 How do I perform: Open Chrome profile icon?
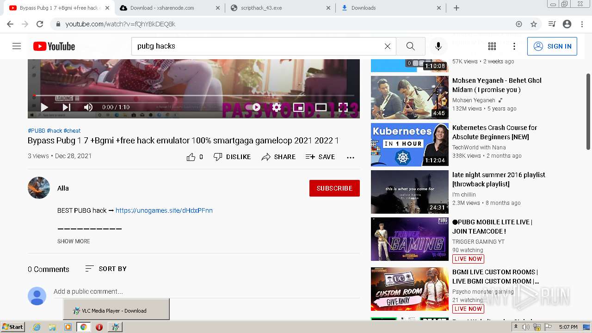click(567, 24)
